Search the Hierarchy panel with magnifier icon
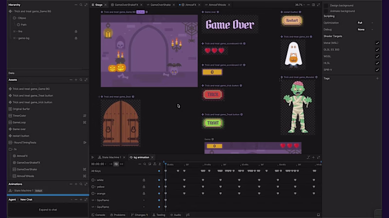 coord(81,5)
